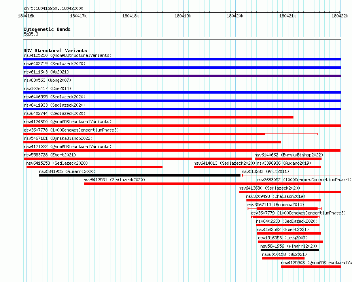The image size is (352, 282).
Task: Select the purple bar under nsv6111603 (Wu2021)
Action: tap(182, 76)
